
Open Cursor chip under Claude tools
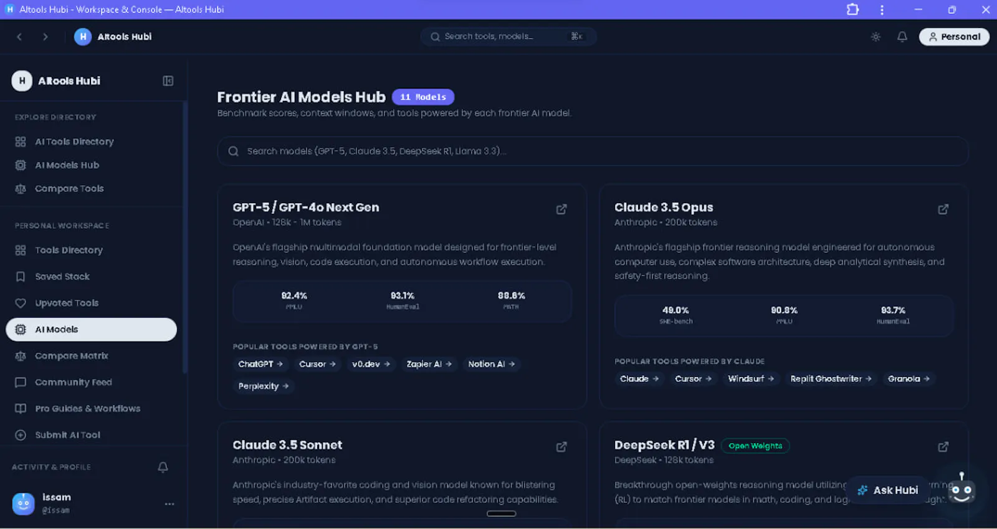point(693,379)
